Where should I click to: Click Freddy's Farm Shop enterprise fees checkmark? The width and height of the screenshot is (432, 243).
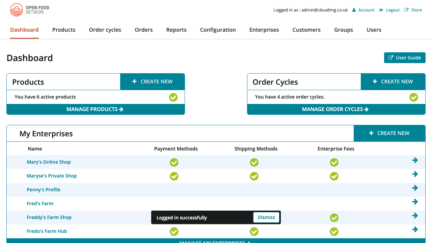pos(334,218)
